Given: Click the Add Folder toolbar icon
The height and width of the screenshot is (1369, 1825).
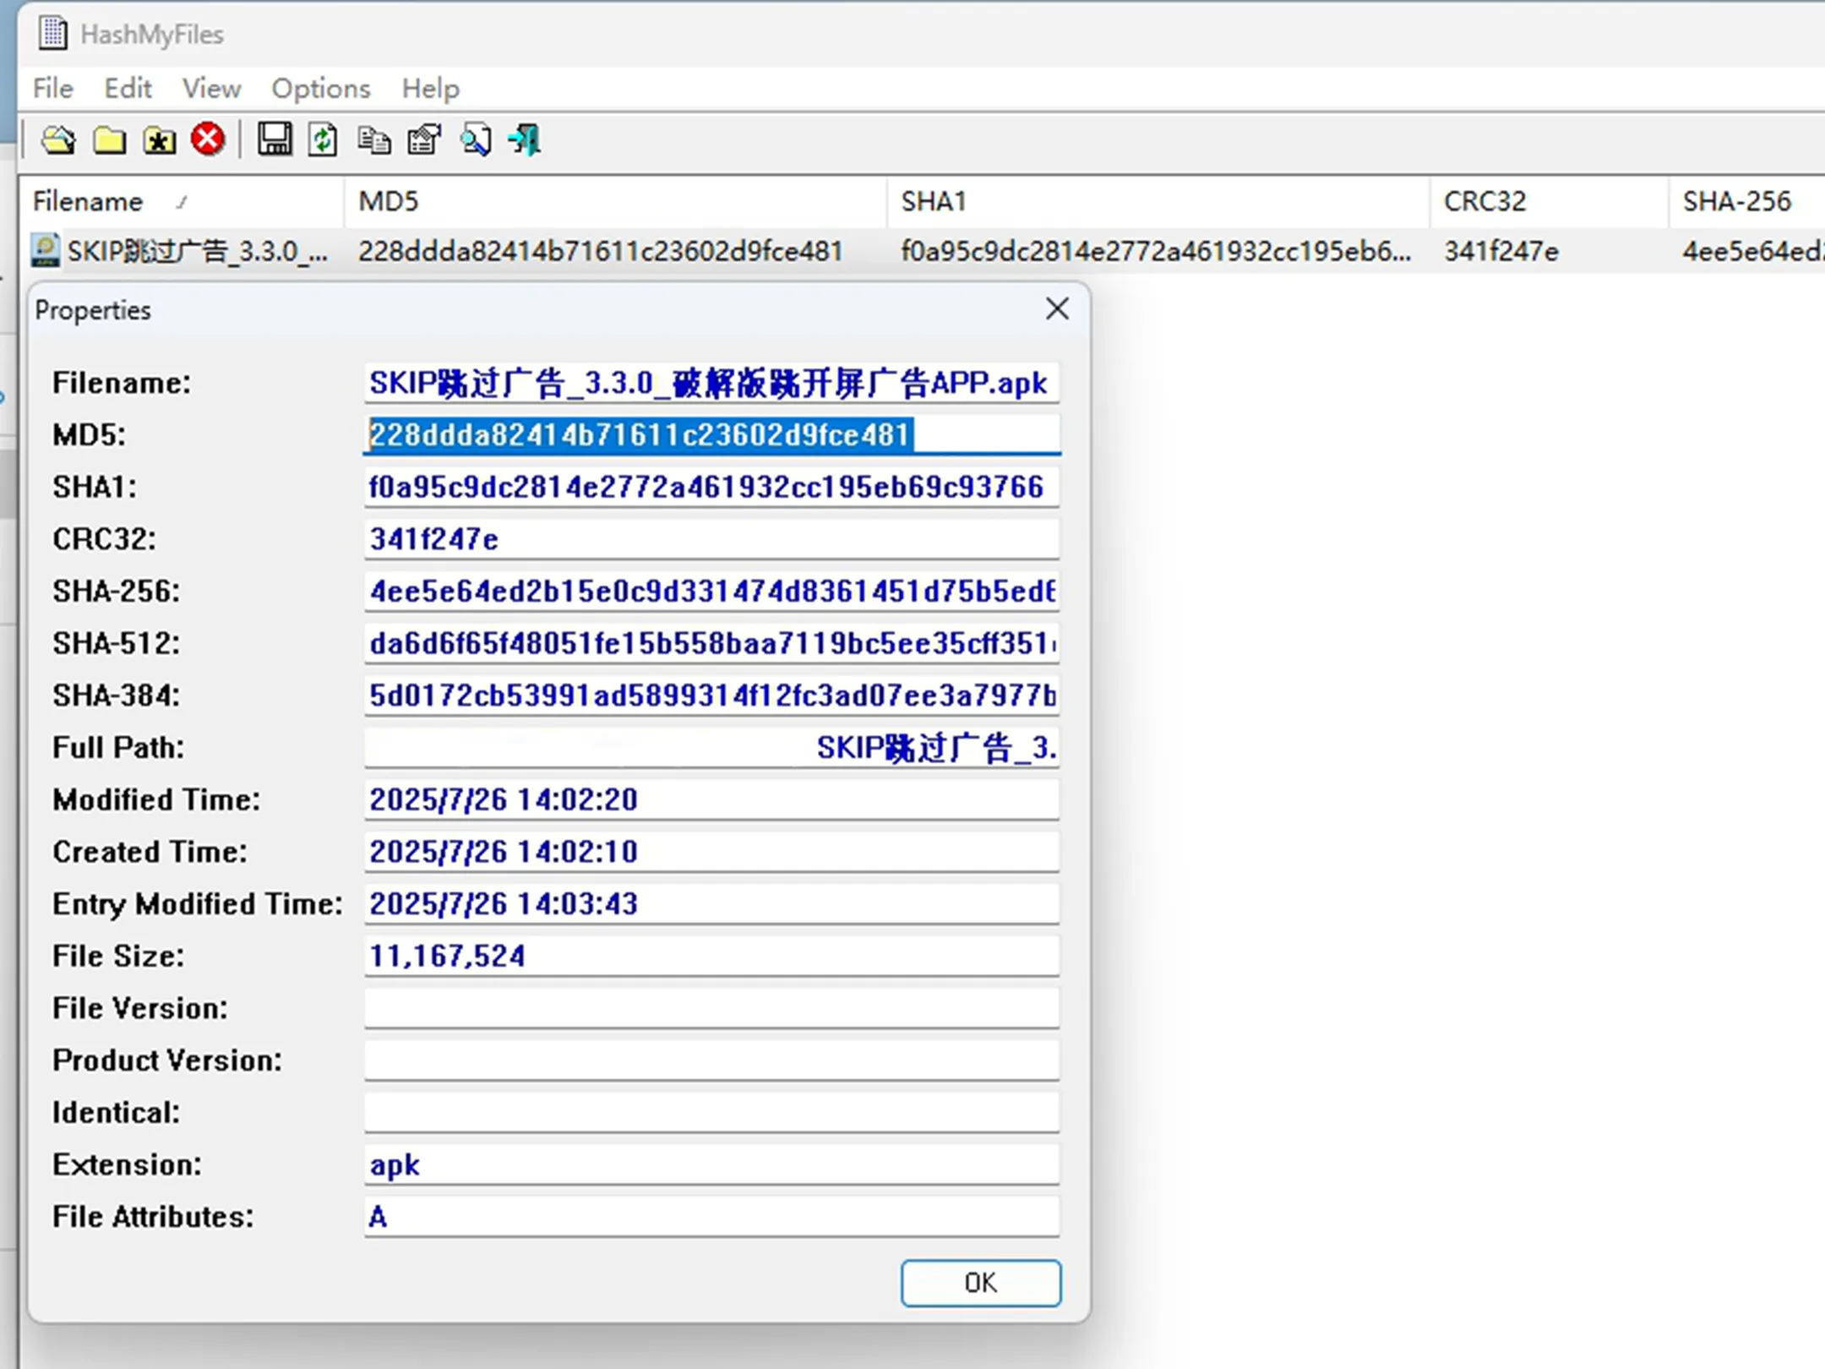Looking at the screenshot, I should pyautogui.click(x=109, y=139).
